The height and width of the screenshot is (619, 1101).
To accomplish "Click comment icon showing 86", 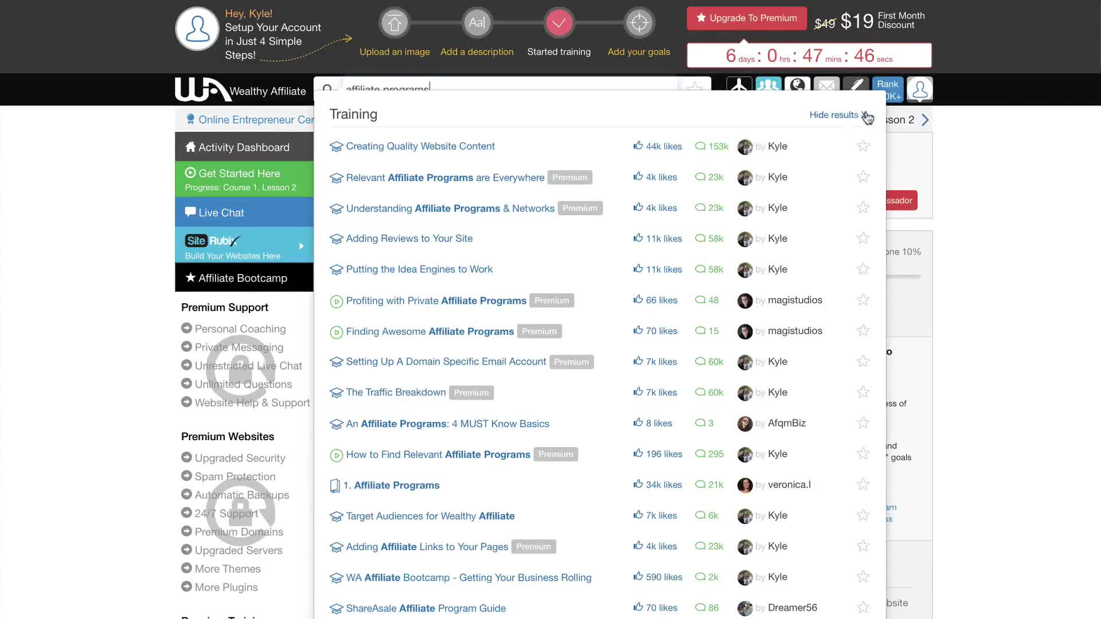I will (700, 608).
